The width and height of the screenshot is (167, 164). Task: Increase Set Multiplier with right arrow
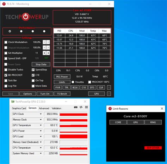[48, 53]
